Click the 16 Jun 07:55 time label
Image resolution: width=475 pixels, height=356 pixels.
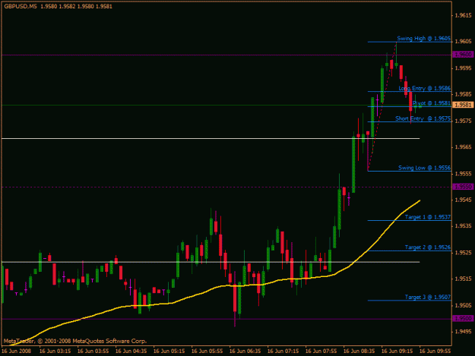tap(321, 351)
